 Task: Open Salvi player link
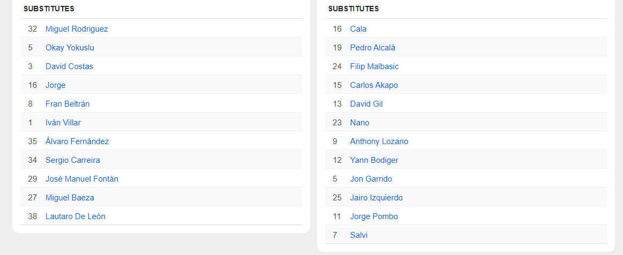pos(359,235)
